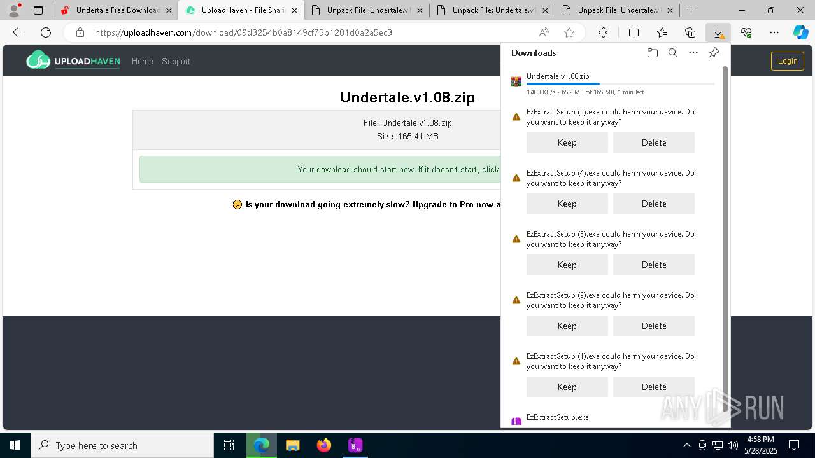The width and height of the screenshot is (815, 458).
Task: Open a new browser tab
Action: [x=691, y=10]
